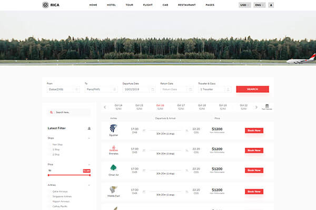Collapse the Stops filter section
Viewport: 316px width, 210px height.
click(x=89, y=138)
